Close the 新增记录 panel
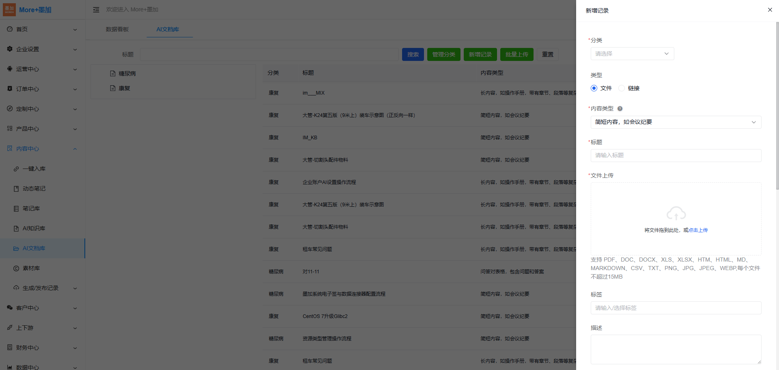This screenshot has height=370, width=779. pyautogui.click(x=770, y=10)
